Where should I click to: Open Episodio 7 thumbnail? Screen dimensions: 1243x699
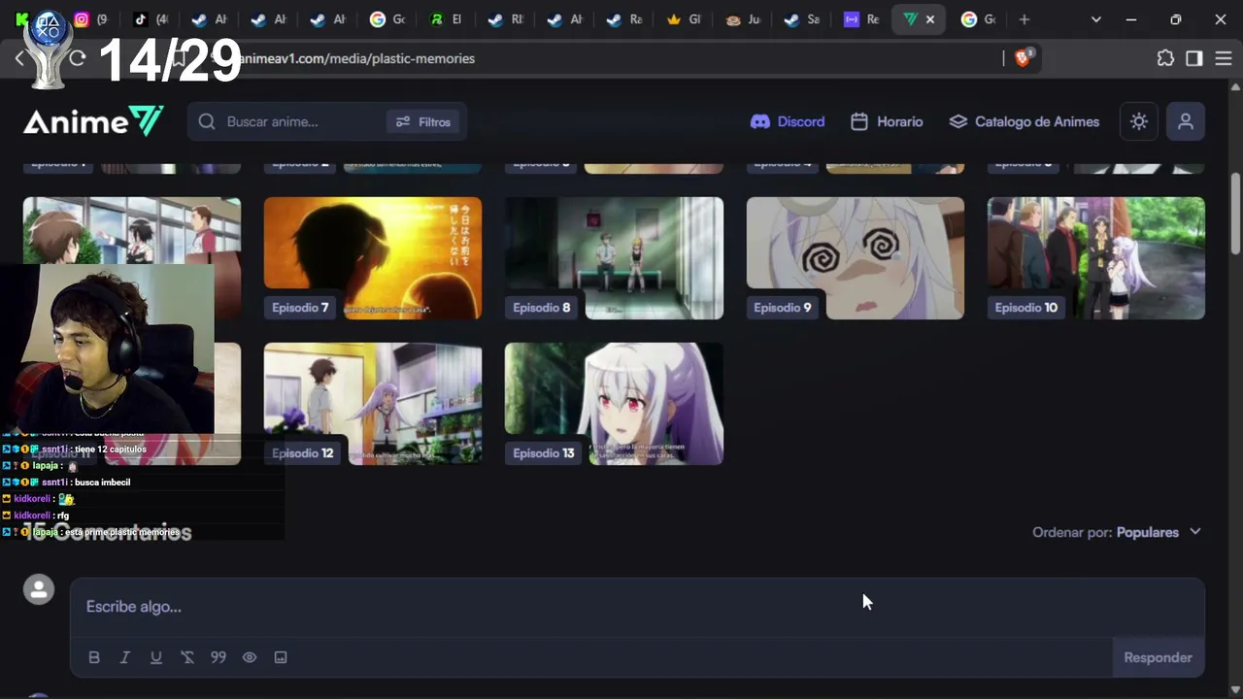[x=373, y=258]
